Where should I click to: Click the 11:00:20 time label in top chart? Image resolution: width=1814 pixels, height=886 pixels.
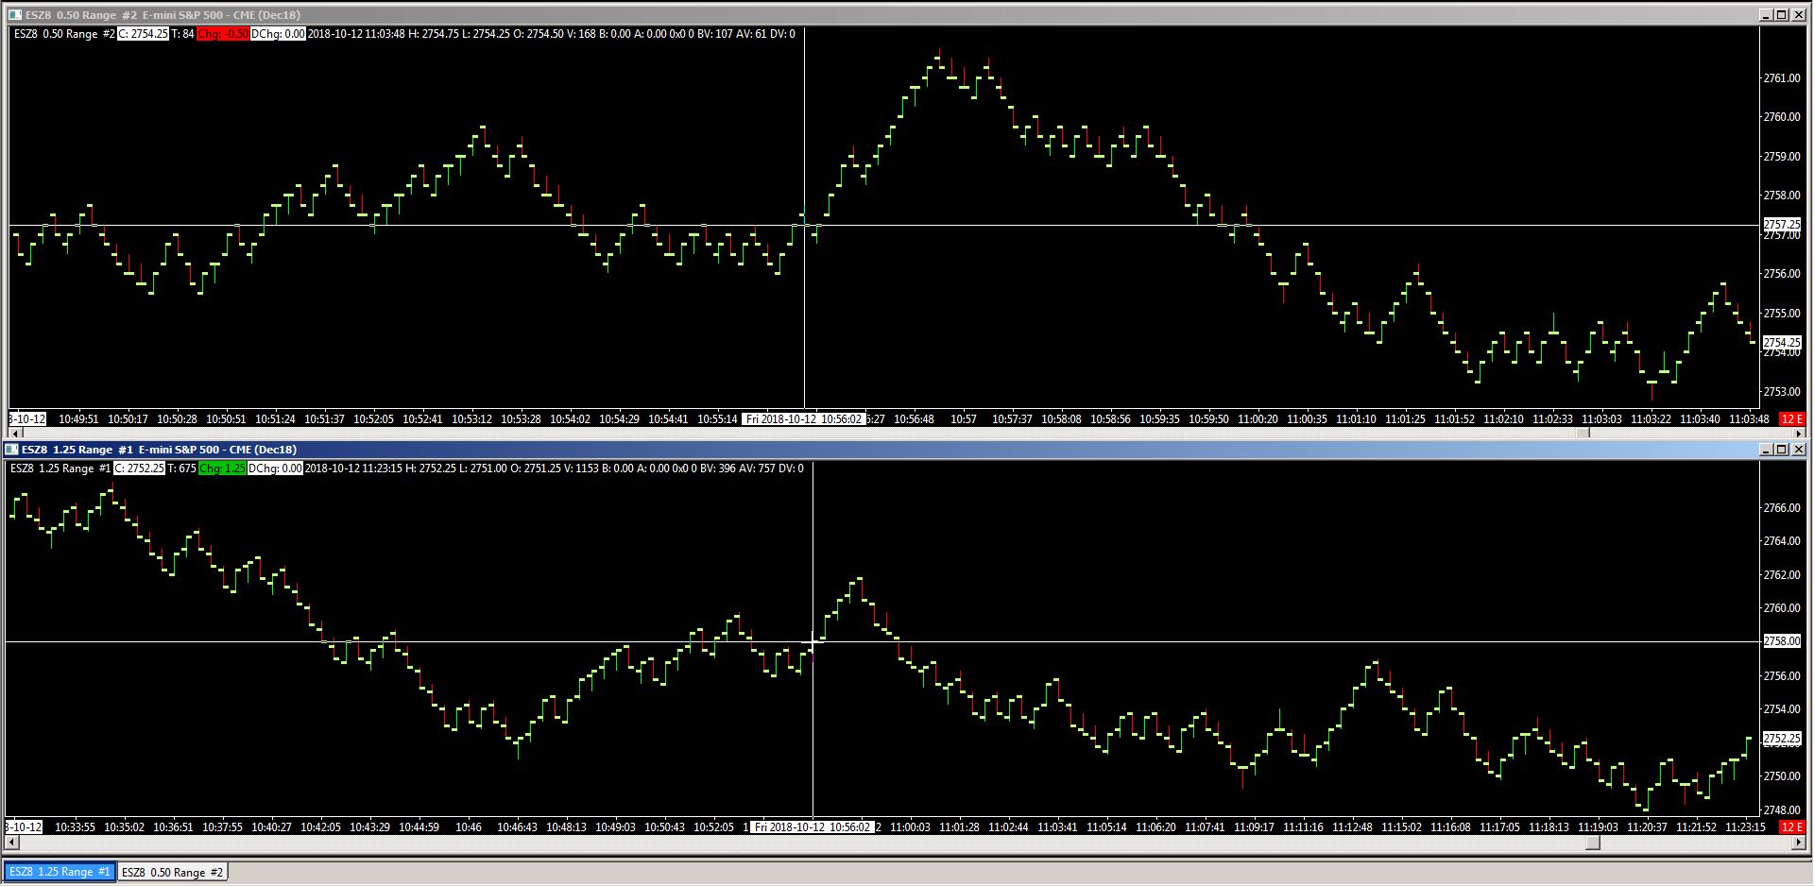tap(1258, 419)
